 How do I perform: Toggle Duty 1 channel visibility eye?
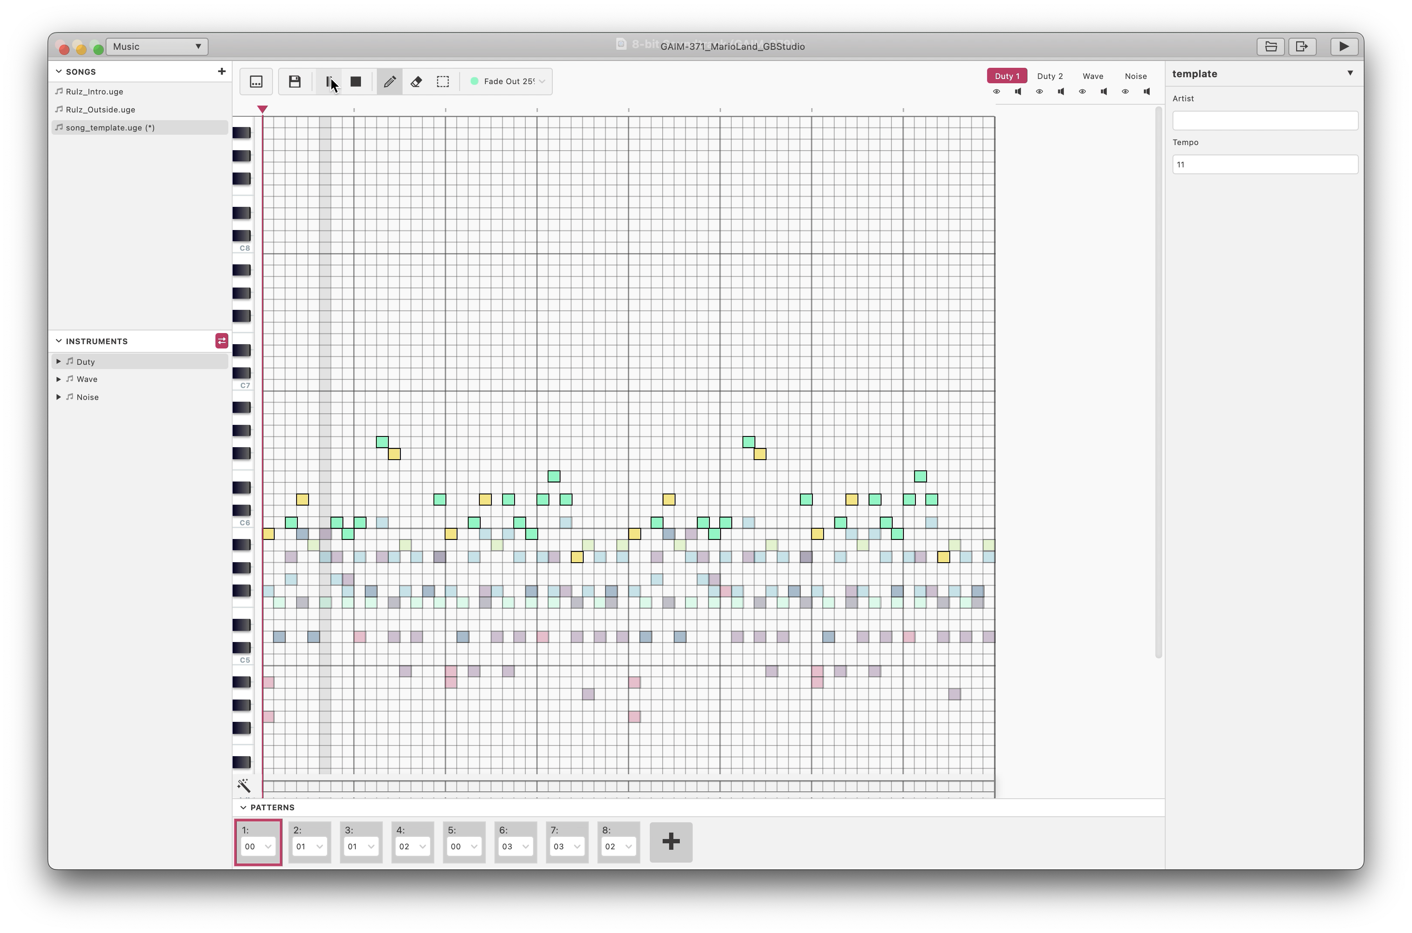point(996,92)
